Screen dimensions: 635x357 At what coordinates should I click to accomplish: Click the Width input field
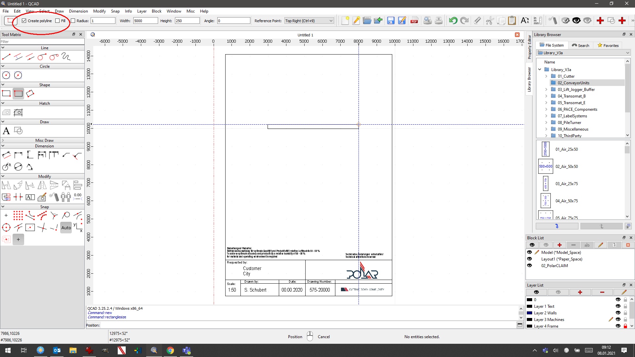(x=145, y=21)
